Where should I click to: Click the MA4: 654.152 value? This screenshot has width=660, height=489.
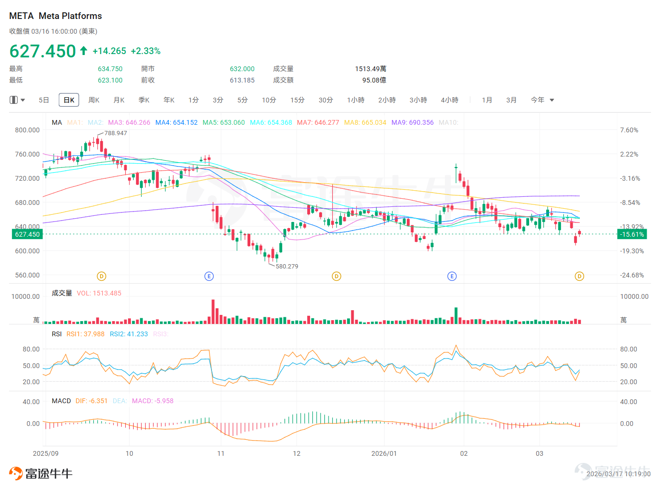coord(176,122)
